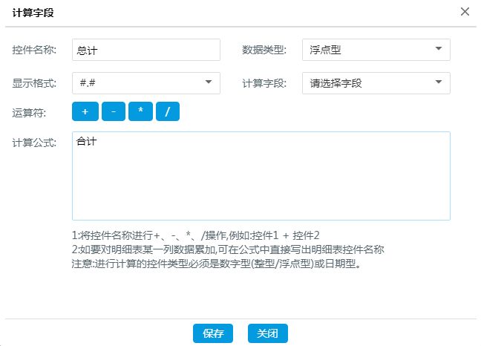The image size is (481, 346).
Task: Expand the dropdown showing #.# format
Action: tap(145, 82)
